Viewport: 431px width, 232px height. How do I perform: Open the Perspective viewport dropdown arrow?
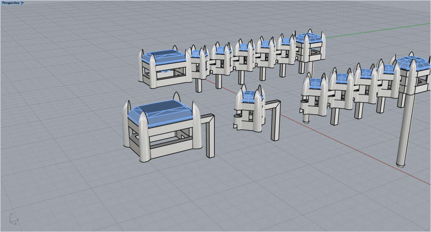pyautogui.click(x=23, y=3)
